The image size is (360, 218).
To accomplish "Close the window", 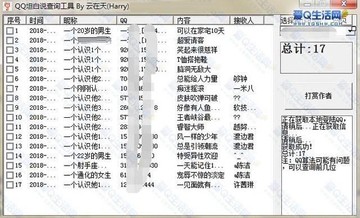I will [x=344, y=4].
